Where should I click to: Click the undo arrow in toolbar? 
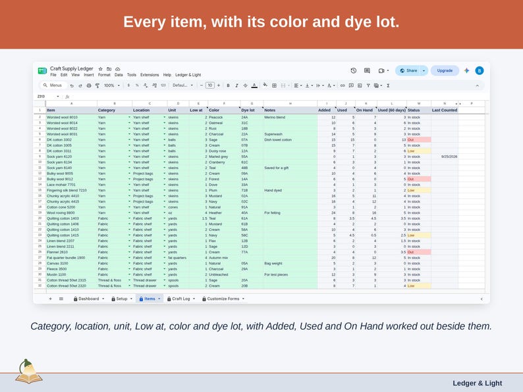(72, 86)
